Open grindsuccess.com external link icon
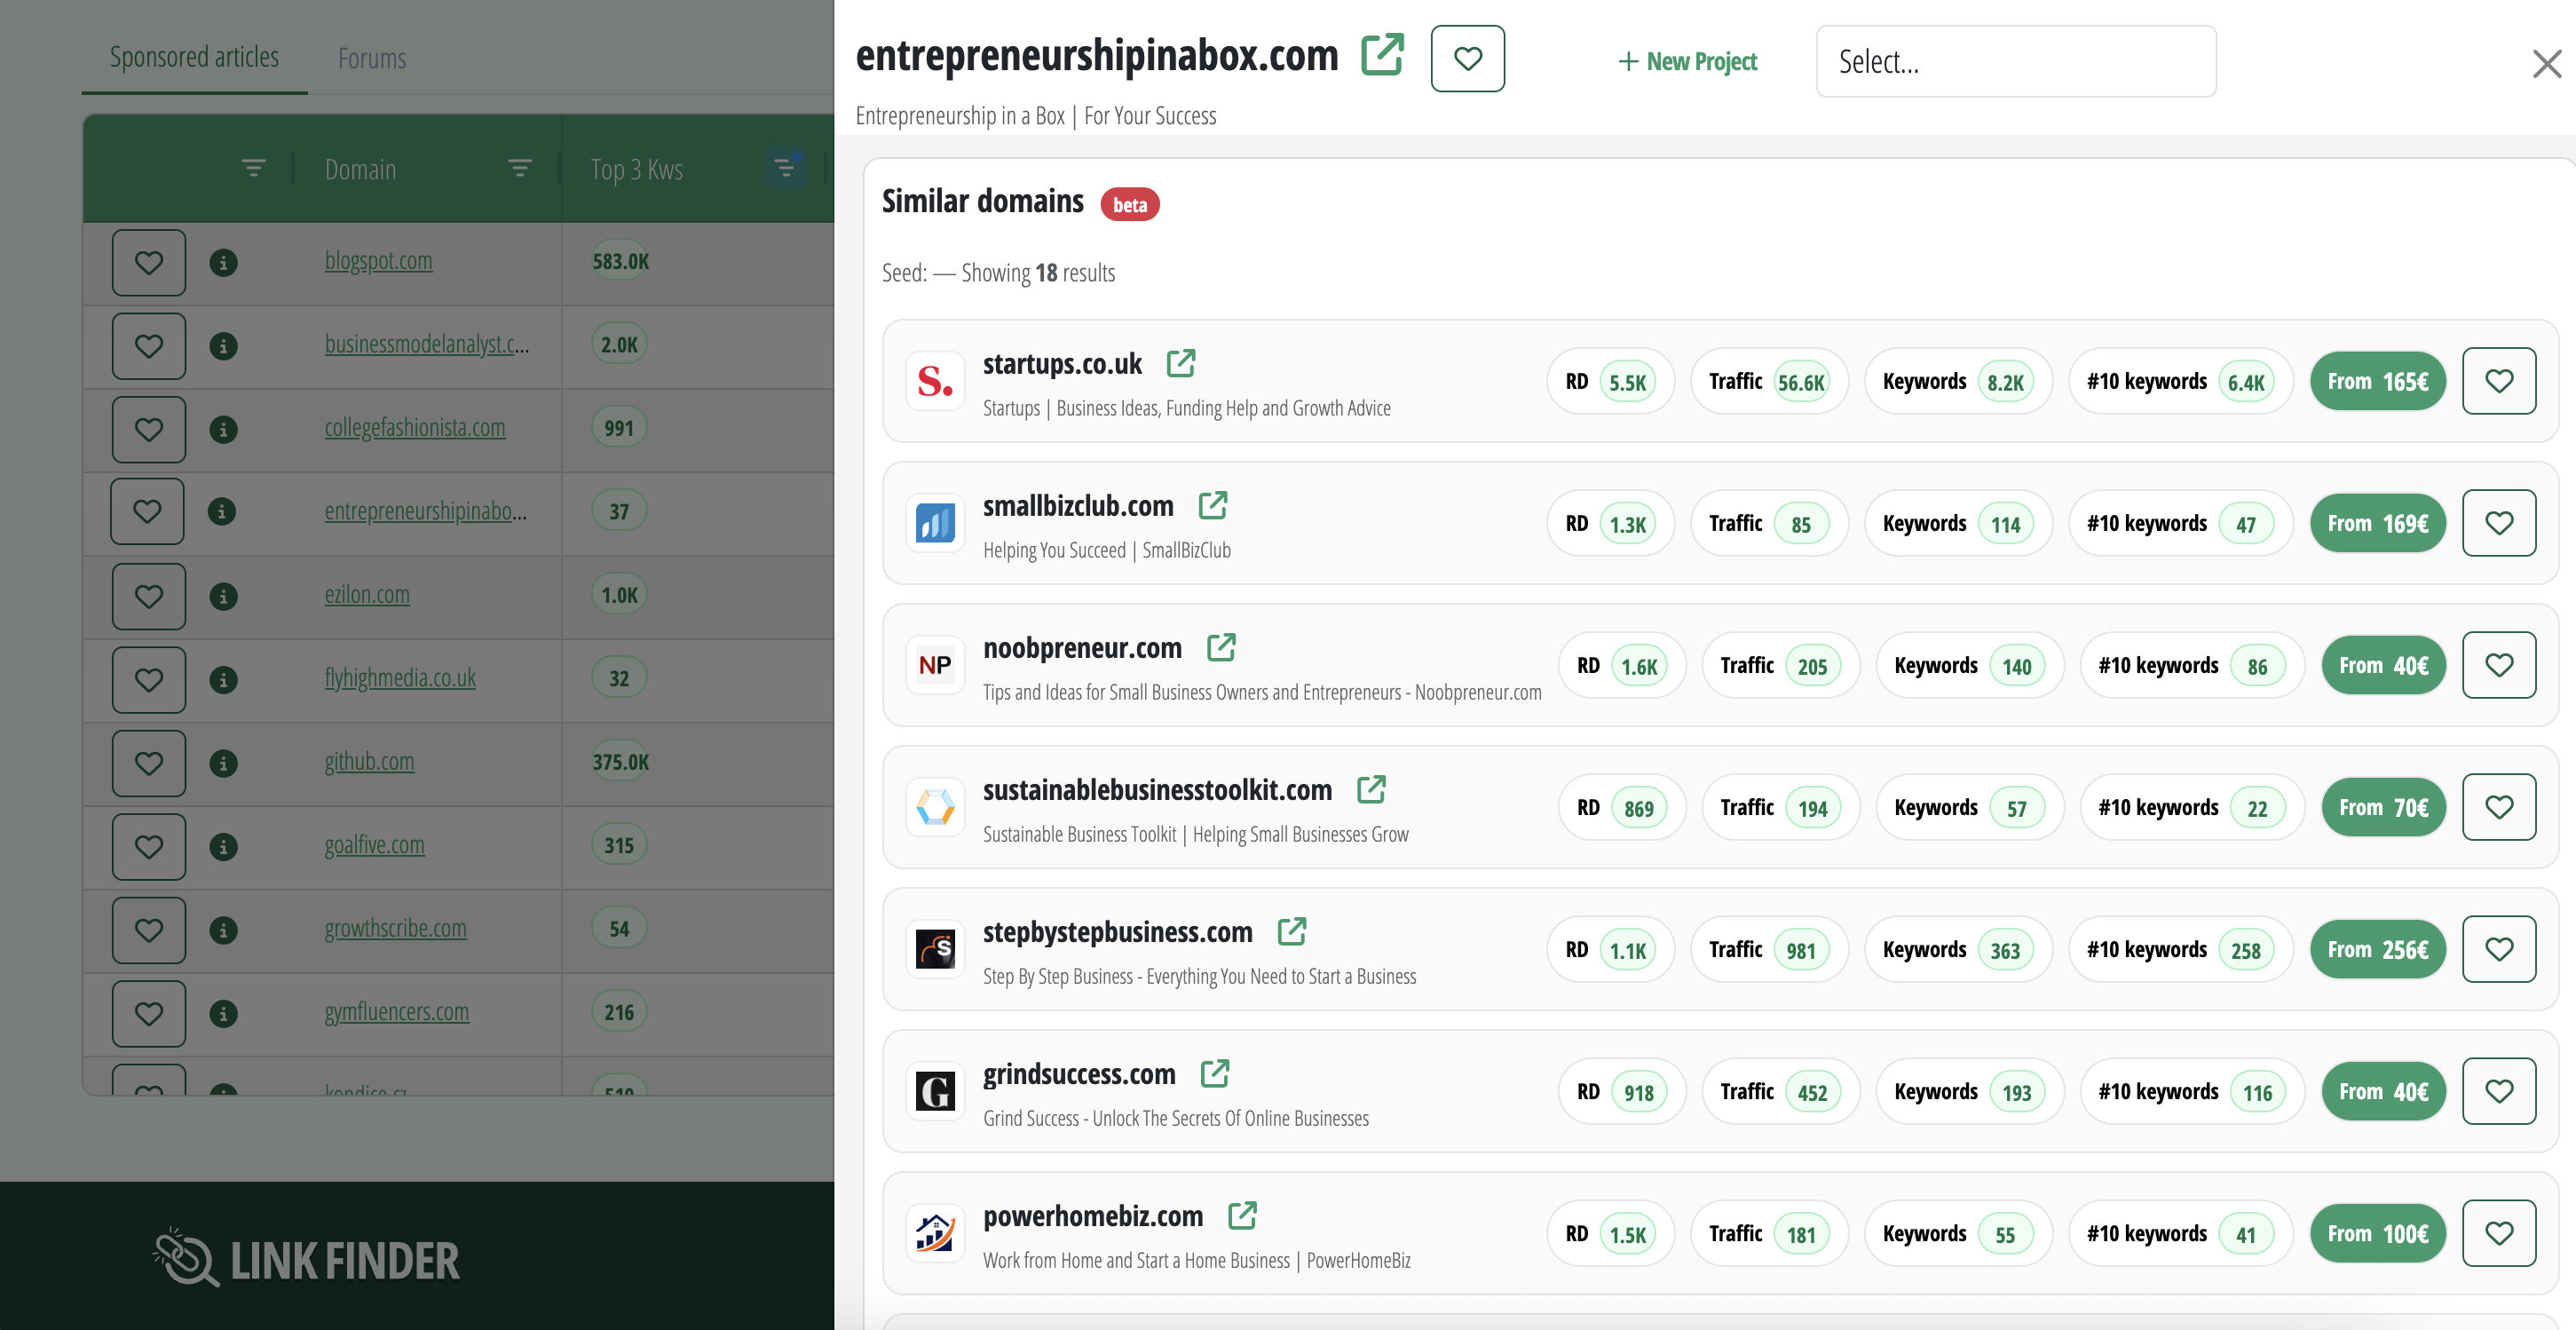The image size is (2576, 1330). [1215, 1073]
